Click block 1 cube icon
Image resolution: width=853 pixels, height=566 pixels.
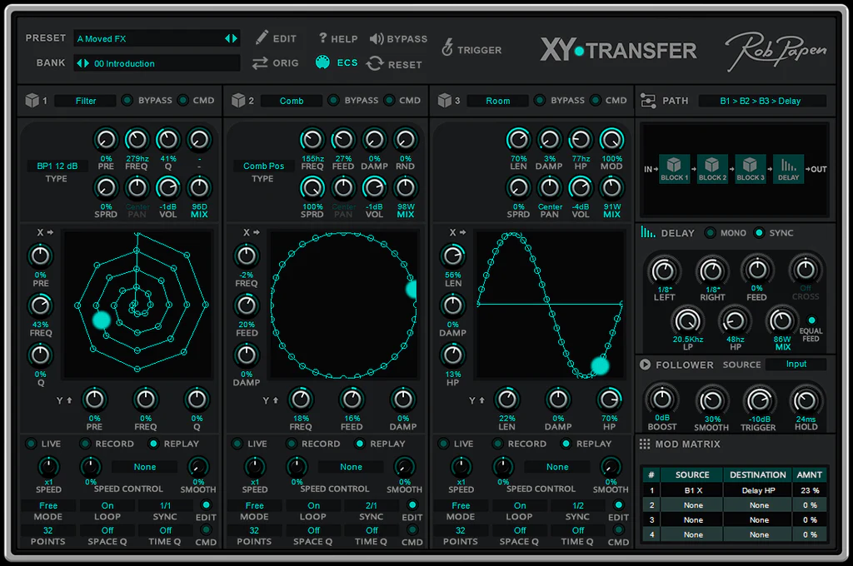(32, 101)
